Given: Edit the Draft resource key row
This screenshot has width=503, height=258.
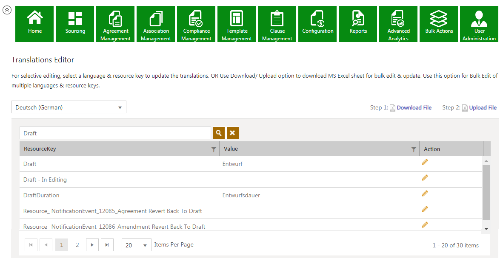Looking at the screenshot, I should (425, 162).
